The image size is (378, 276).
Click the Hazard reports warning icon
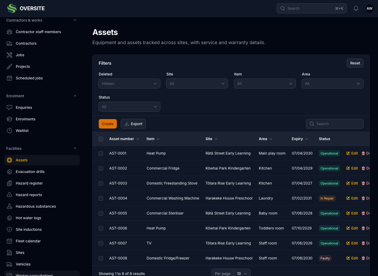coord(9,195)
